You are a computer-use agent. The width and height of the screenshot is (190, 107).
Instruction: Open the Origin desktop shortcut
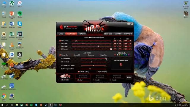pyautogui.click(x=12, y=65)
